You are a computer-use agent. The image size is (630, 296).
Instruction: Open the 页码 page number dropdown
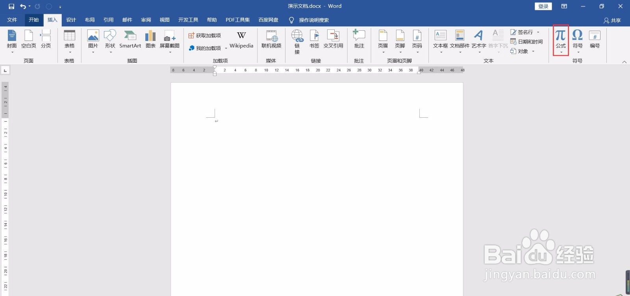417,41
